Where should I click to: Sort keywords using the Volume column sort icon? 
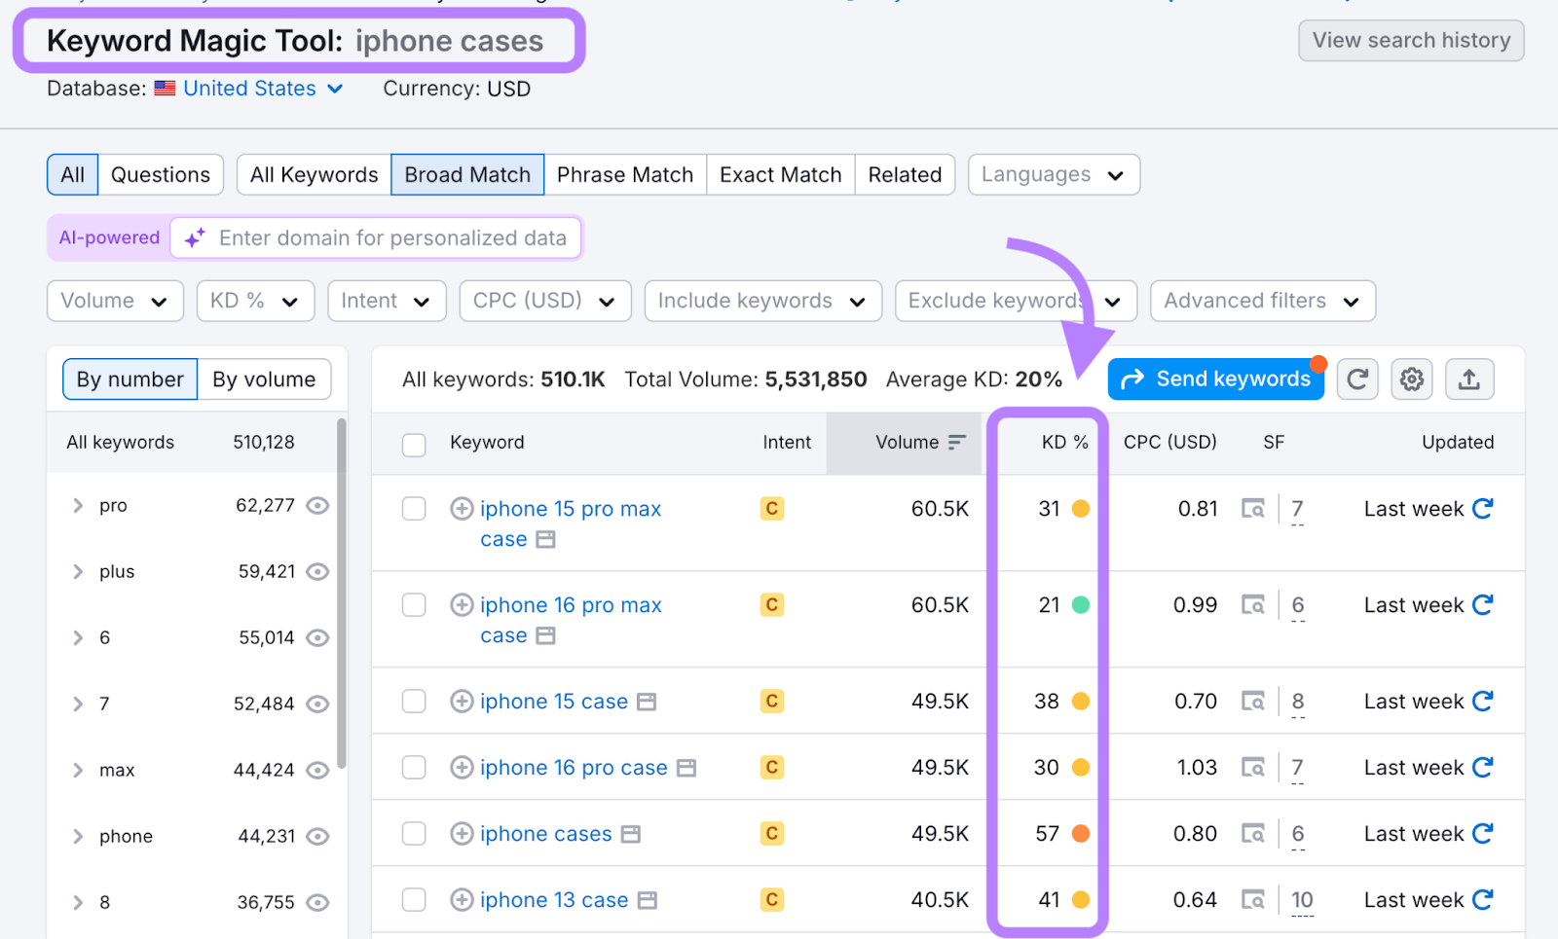tap(958, 441)
